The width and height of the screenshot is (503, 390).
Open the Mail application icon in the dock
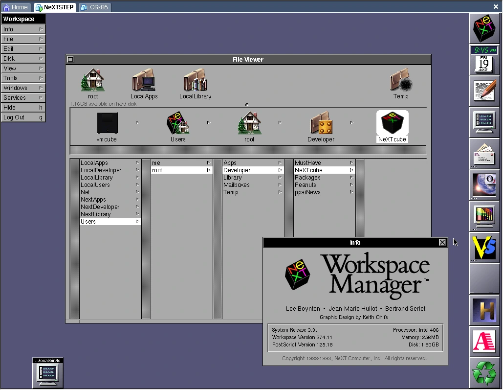tap(484, 154)
